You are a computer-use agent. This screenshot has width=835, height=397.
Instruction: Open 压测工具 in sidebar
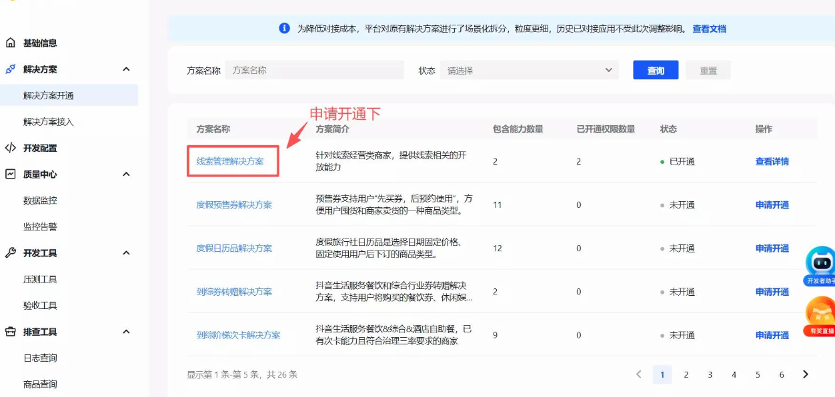[x=40, y=279]
